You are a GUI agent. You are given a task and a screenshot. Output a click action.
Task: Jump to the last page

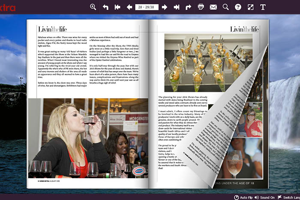pyautogui.click(x=177, y=7)
